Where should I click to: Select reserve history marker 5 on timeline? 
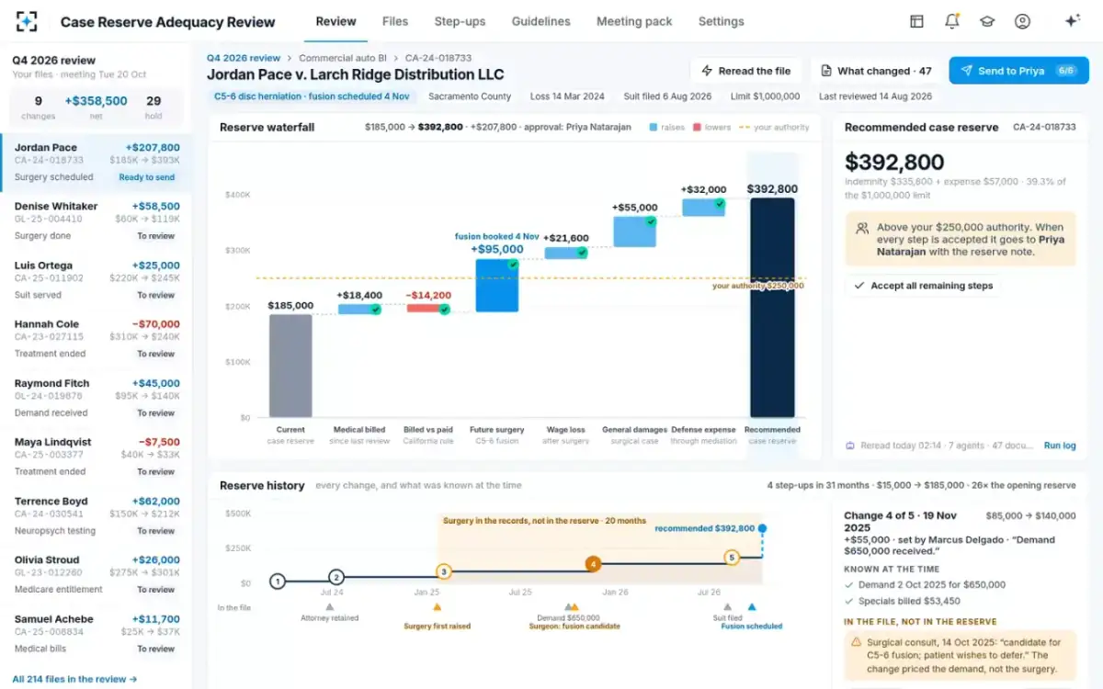click(x=732, y=558)
